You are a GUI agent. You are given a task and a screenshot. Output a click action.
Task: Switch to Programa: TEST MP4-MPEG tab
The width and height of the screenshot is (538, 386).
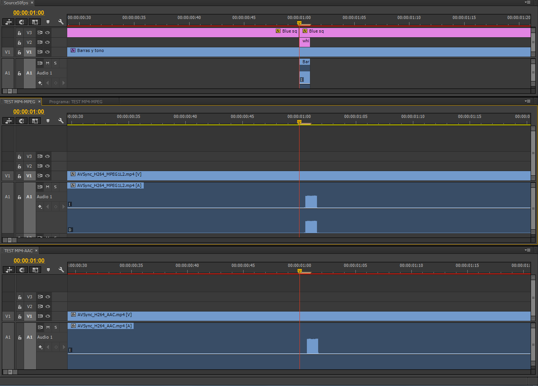click(76, 102)
